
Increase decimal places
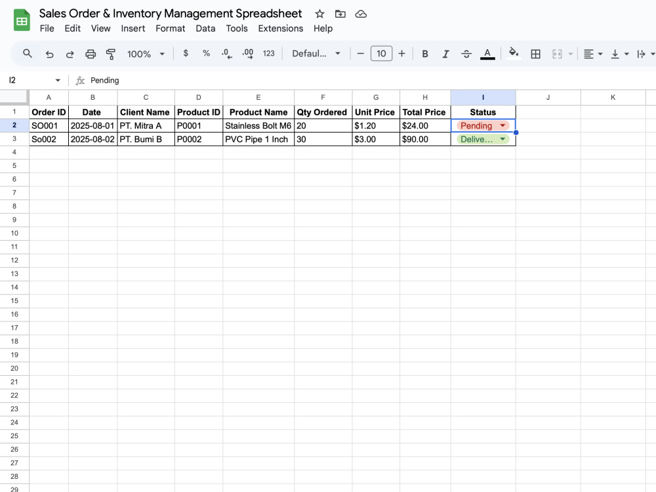(x=248, y=54)
